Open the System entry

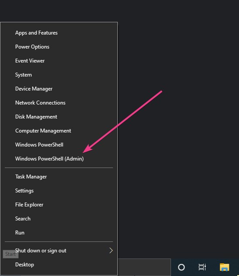(59, 75)
